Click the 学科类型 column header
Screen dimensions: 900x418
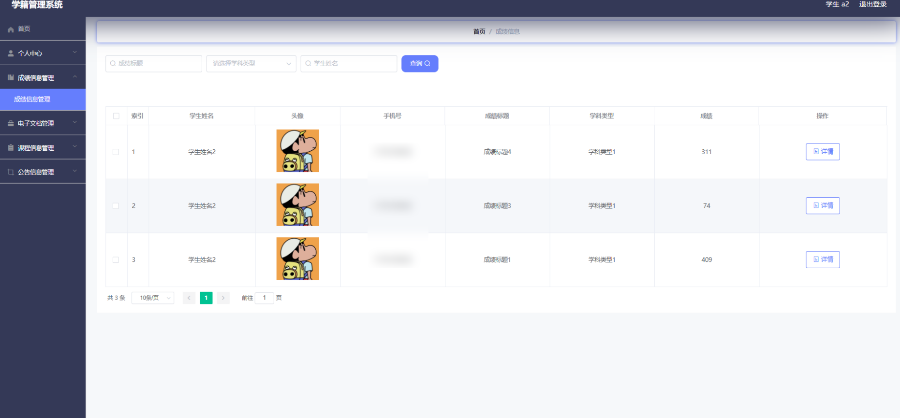(x=602, y=116)
